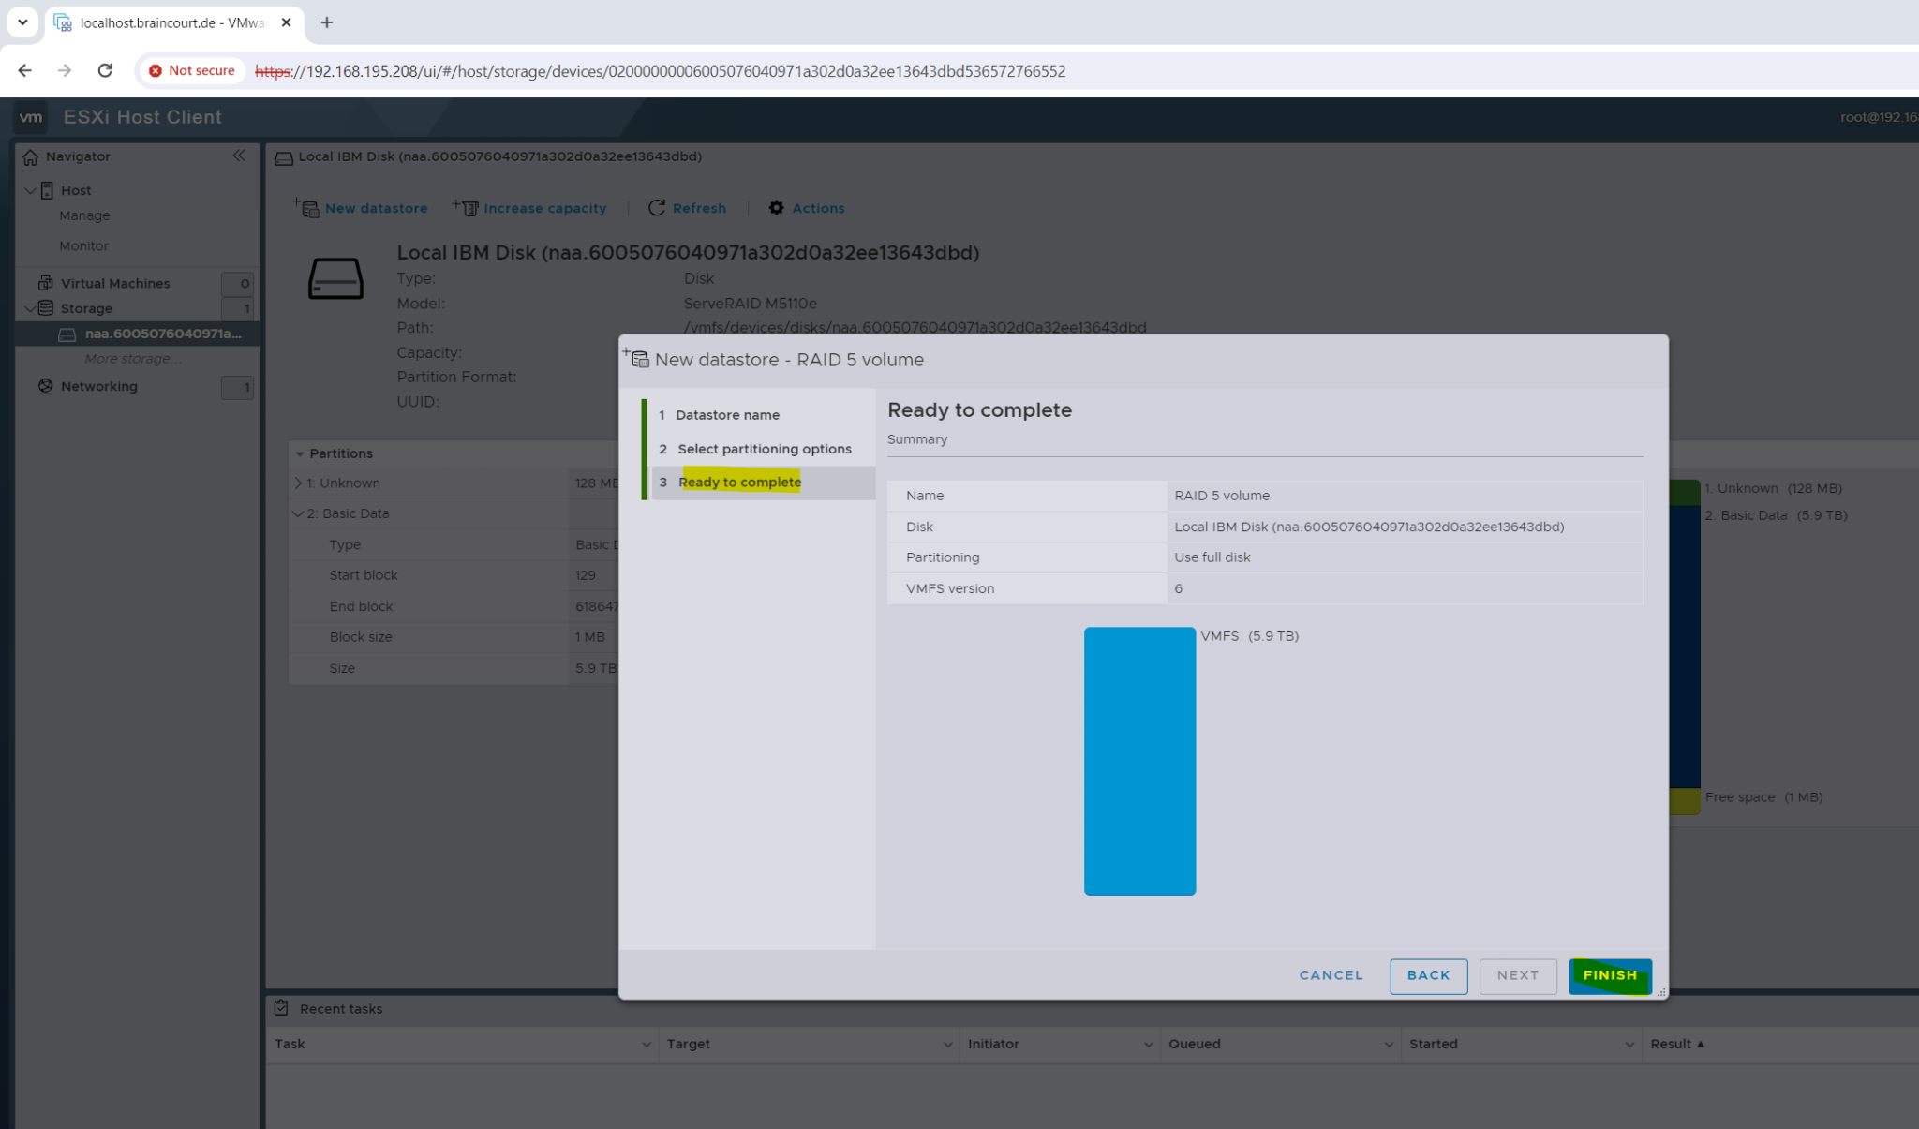Click the vm logo in the header
This screenshot has height=1129, width=1919.
click(31, 117)
